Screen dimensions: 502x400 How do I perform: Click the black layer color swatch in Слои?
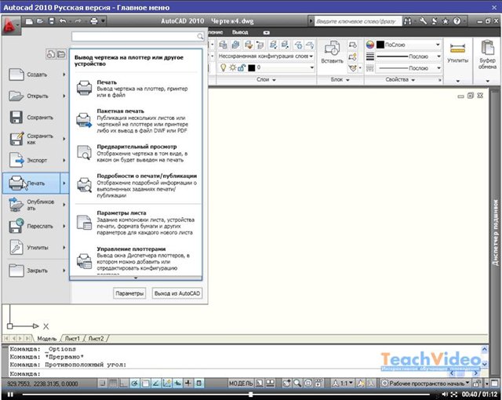click(252, 67)
